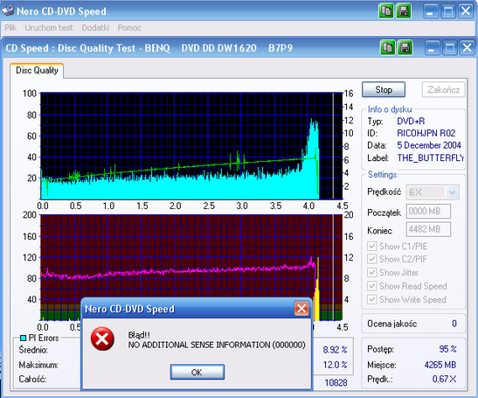Image resolution: width=478 pixels, height=398 pixels.
Task: Click the 5 December 2004 date value
Action: [x=429, y=145]
